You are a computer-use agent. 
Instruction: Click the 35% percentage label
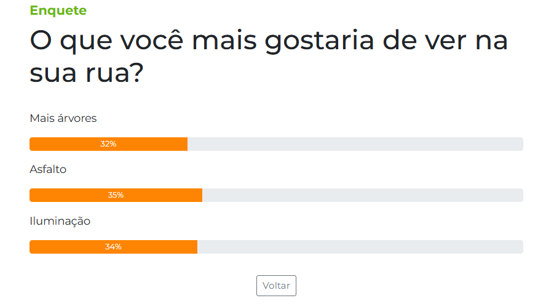pos(116,195)
